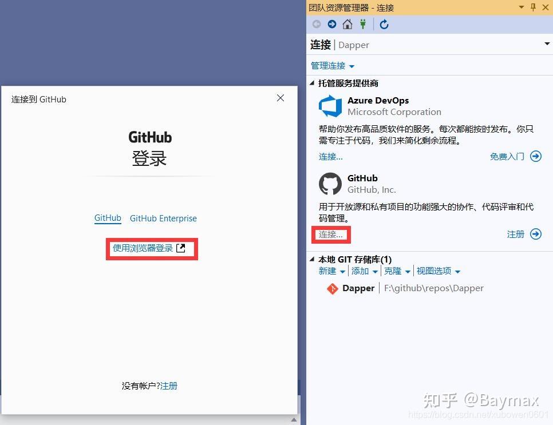Click the back navigation arrow icon

point(315,25)
